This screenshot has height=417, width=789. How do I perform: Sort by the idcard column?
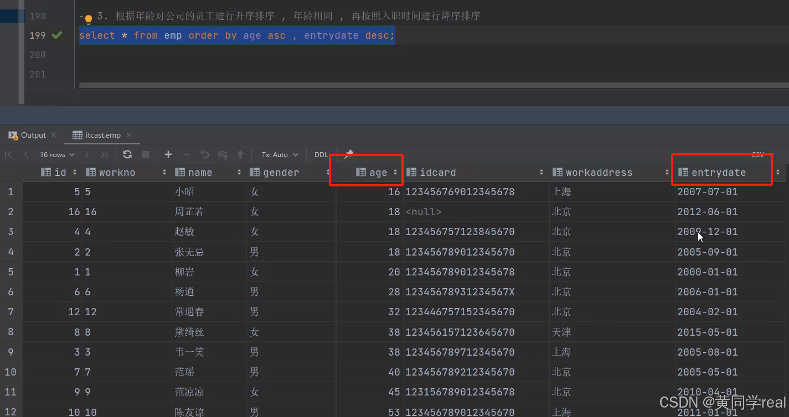click(542, 173)
